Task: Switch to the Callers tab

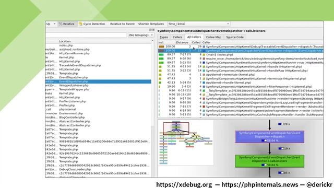Action: [177, 37]
